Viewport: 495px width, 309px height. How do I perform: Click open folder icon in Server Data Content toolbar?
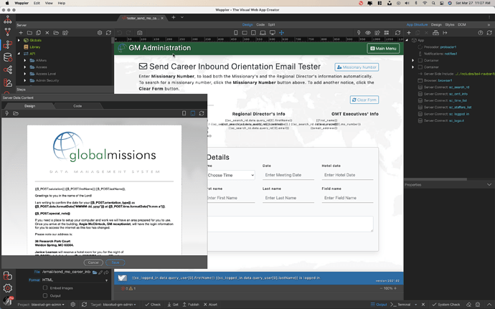(16, 113)
